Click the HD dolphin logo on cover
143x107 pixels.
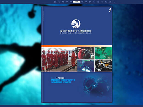76,24
